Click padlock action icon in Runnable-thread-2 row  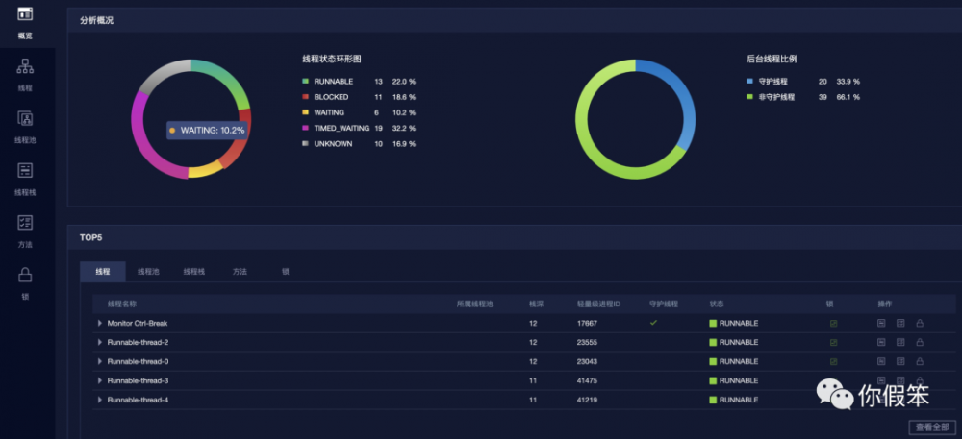(920, 342)
